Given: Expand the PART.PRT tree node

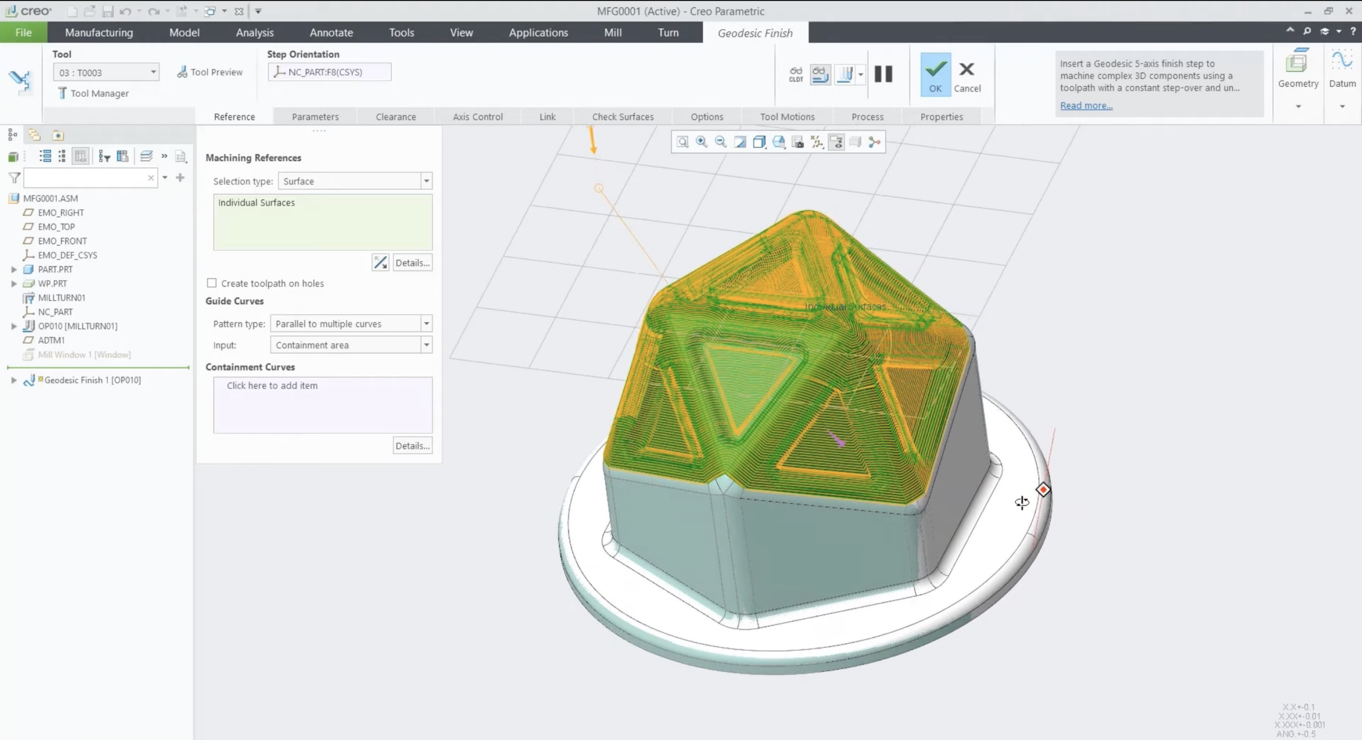Looking at the screenshot, I should point(14,269).
